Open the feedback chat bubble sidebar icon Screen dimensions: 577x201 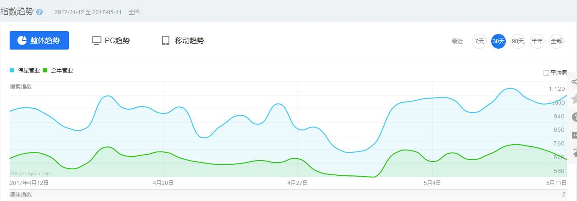(574, 135)
